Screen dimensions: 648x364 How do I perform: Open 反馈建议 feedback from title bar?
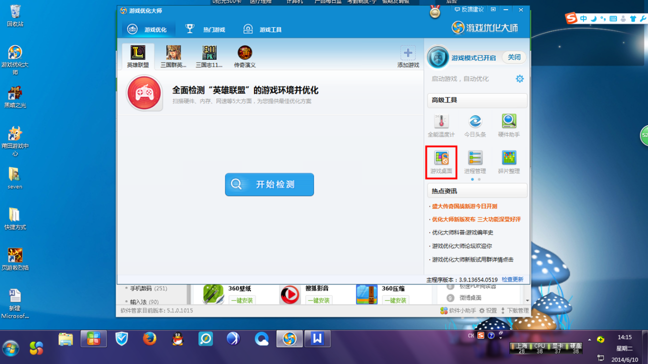[469, 9]
